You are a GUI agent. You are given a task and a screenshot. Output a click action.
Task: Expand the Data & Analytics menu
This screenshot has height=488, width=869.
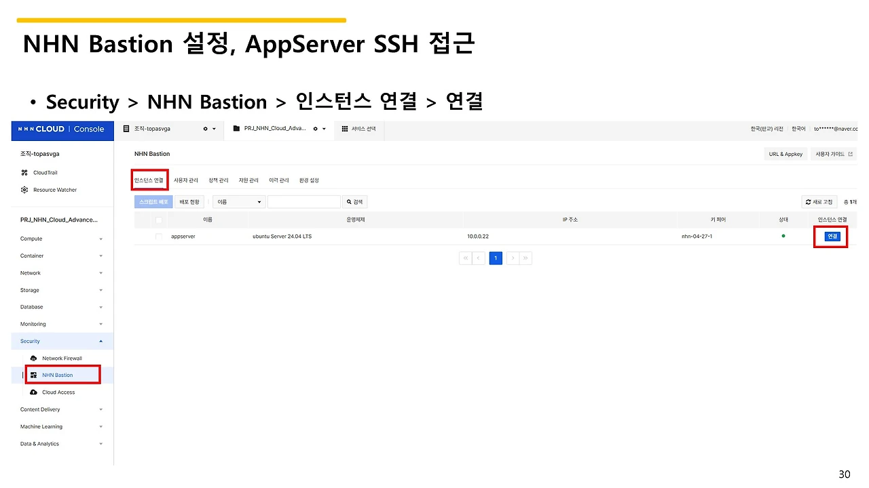(62, 444)
